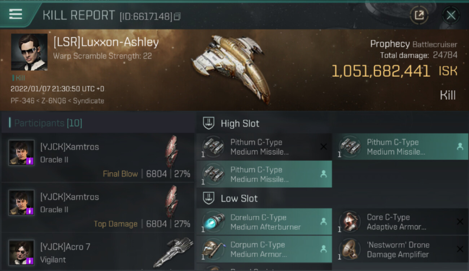469x271 pixels.
Task: Open the first Pithum C-Type Medium Missile item
Action: 264,147
